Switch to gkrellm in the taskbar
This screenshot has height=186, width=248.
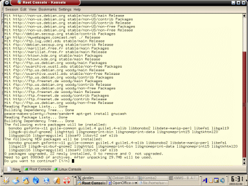pos(92,178)
